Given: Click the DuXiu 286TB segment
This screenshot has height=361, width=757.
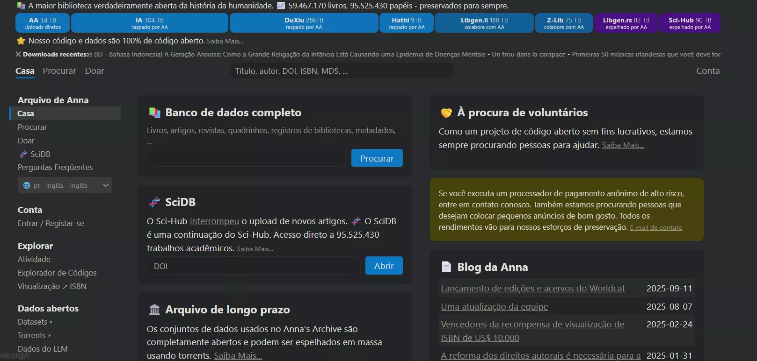Looking at the screenshot, I should (x=304, y=23).
